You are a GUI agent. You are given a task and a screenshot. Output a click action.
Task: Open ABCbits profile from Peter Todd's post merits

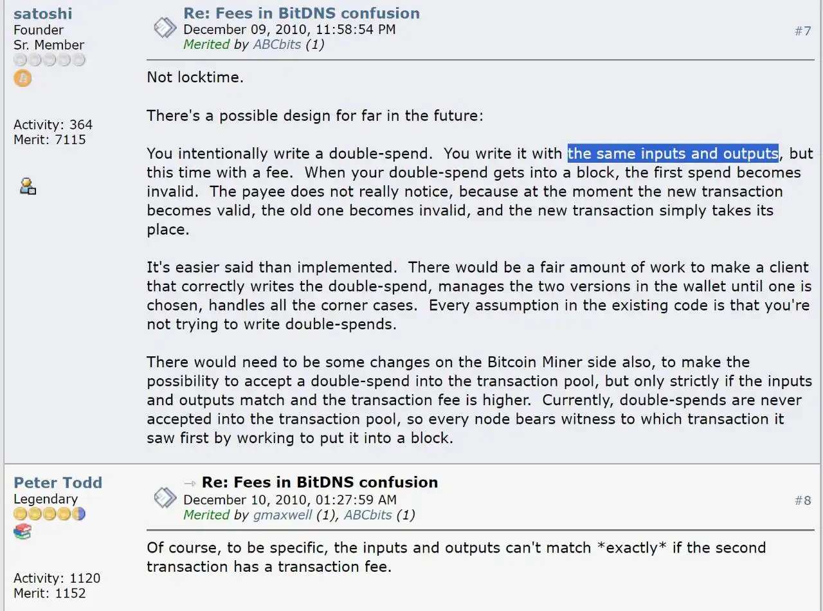pos(368,515)
